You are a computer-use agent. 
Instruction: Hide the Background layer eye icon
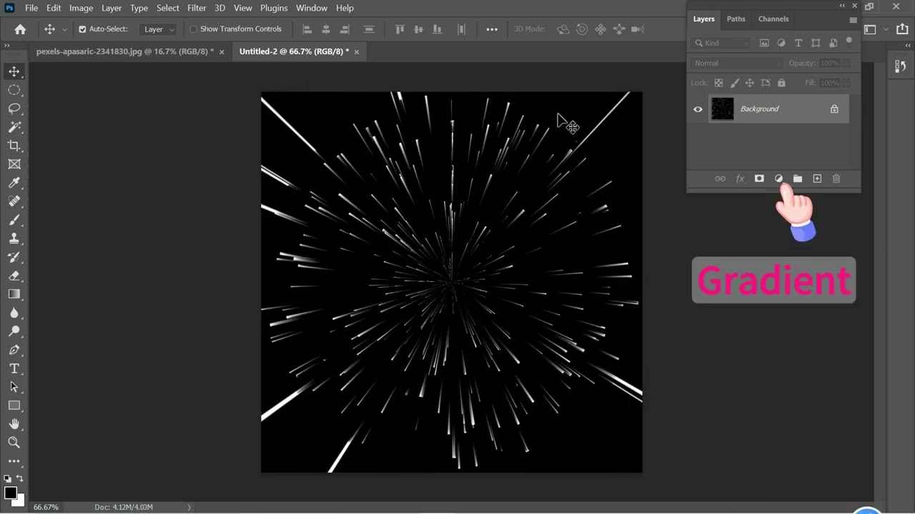pos(698,109)
